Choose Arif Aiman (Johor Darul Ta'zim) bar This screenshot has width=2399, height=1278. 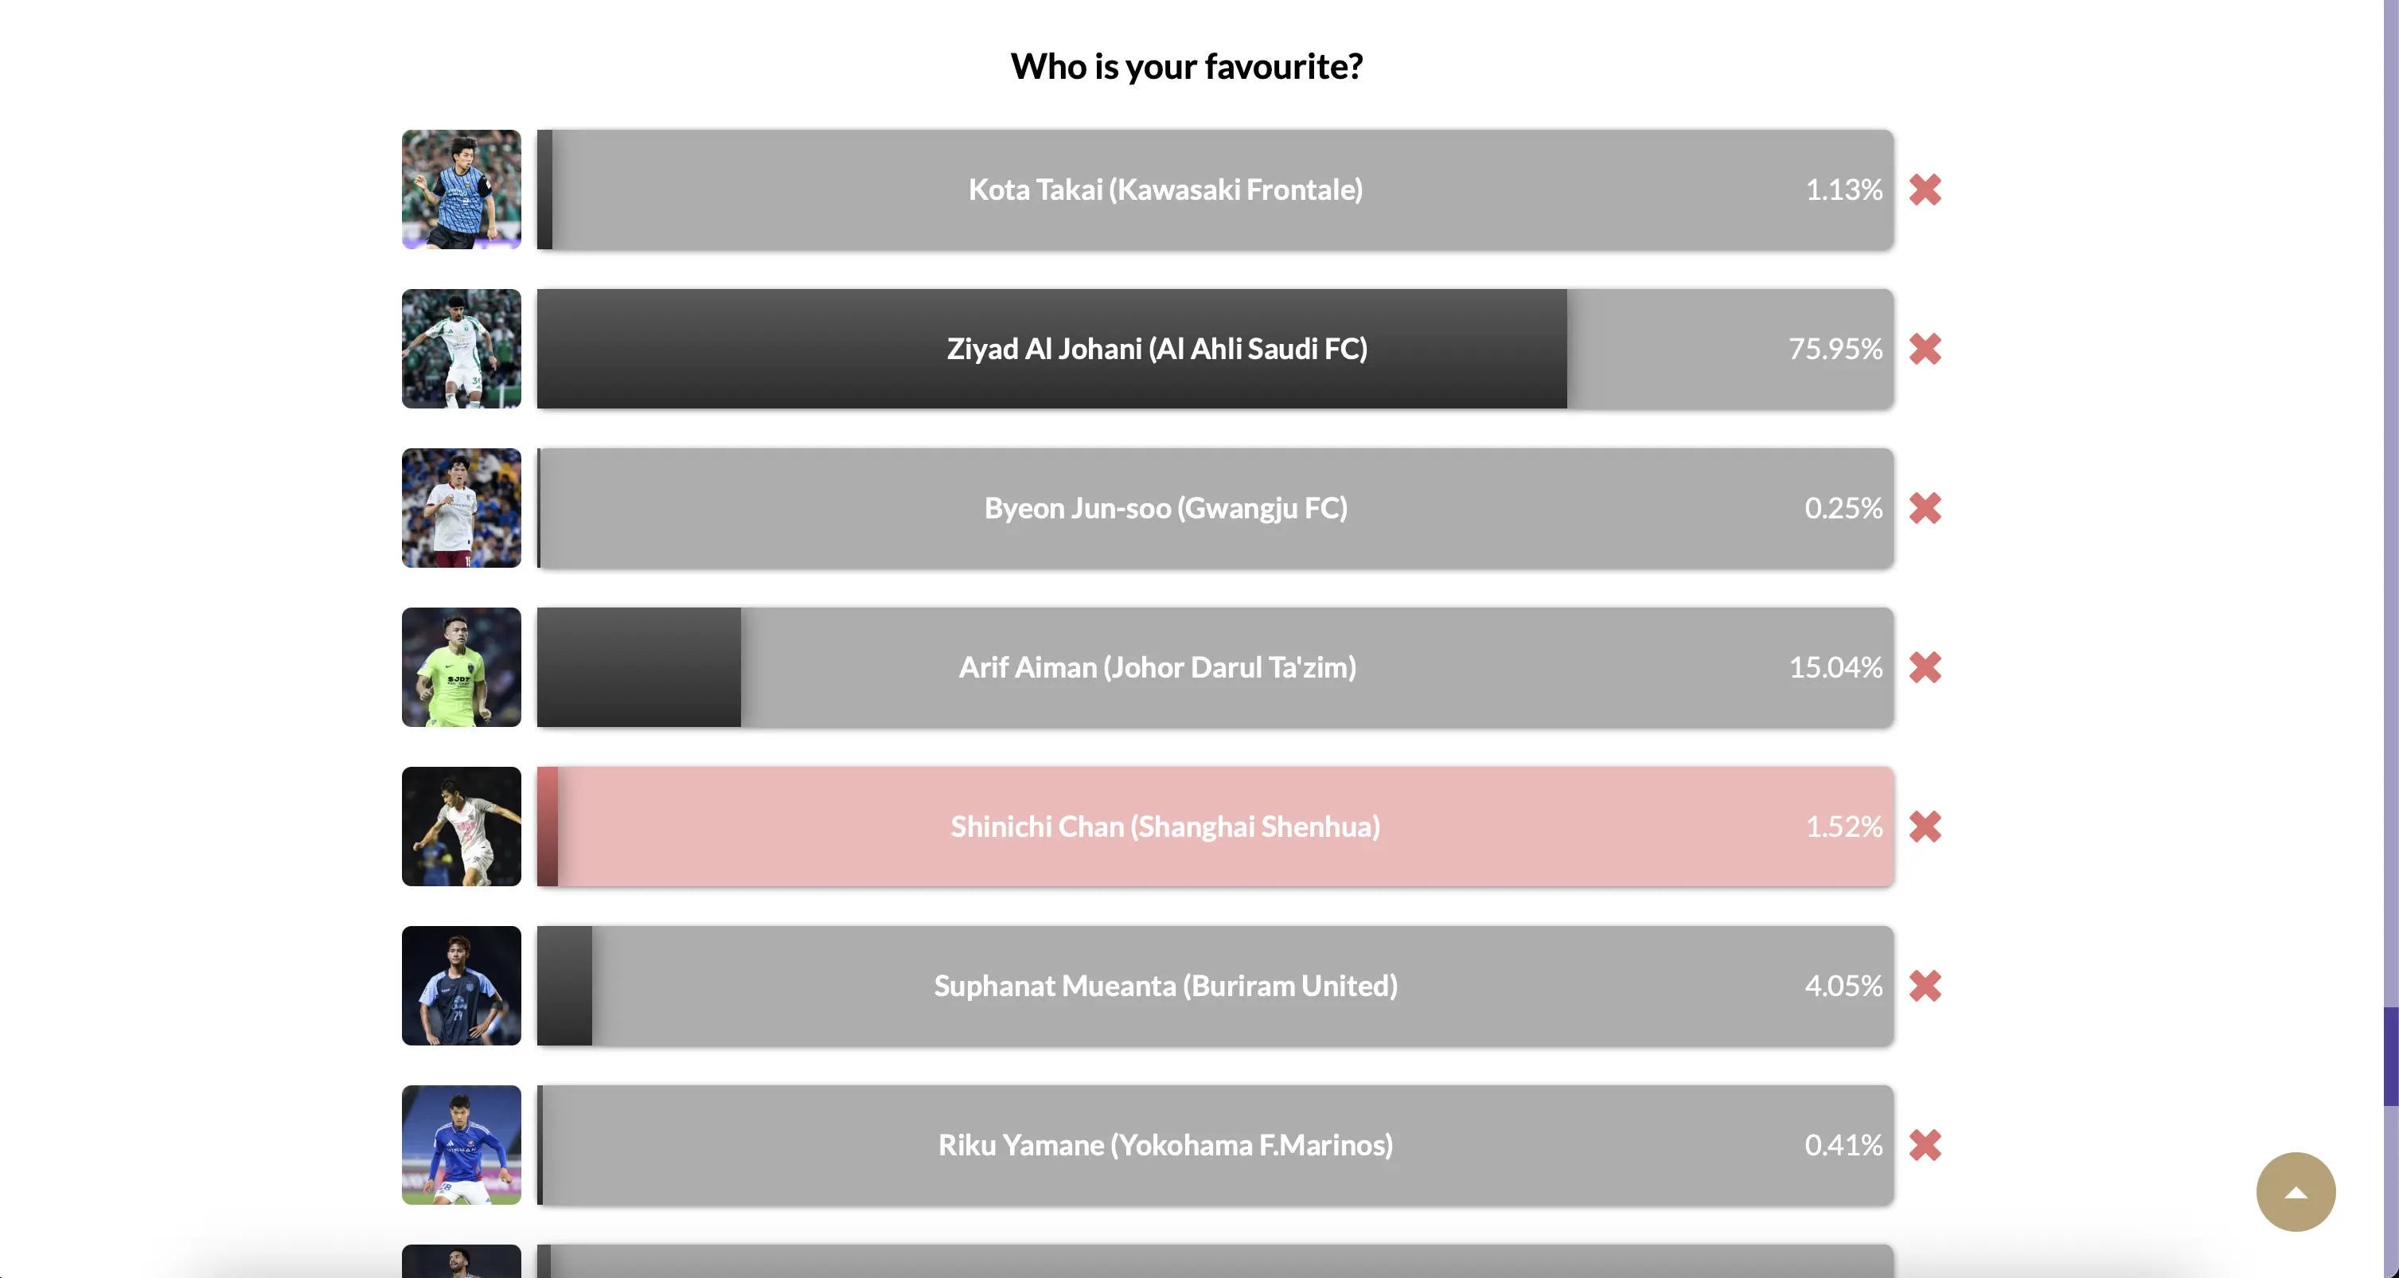pyautogui.click(x=1215, y=667)
